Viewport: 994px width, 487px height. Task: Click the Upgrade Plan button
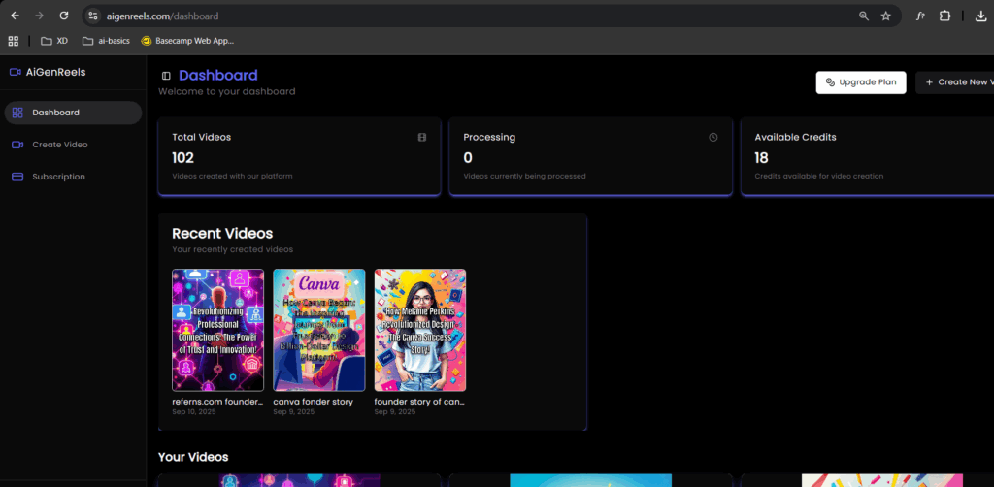[860, 82]
